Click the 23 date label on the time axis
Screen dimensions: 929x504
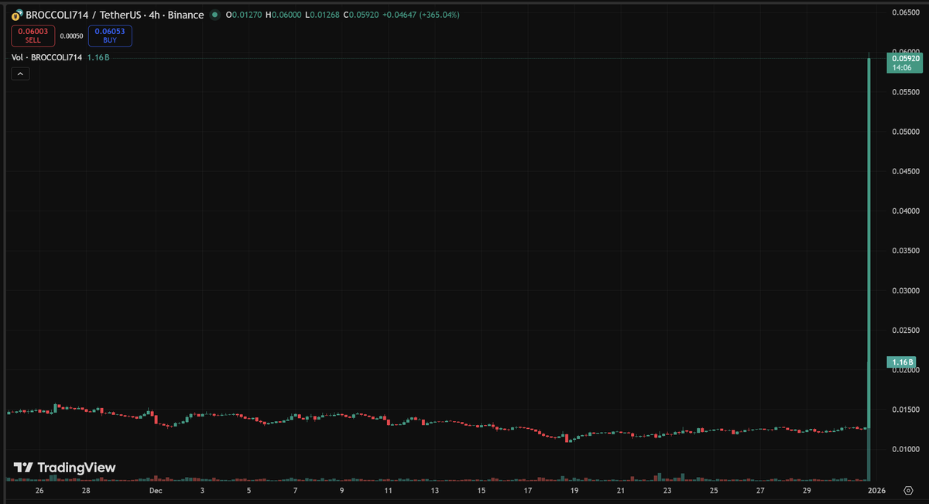tap(667, 491)
